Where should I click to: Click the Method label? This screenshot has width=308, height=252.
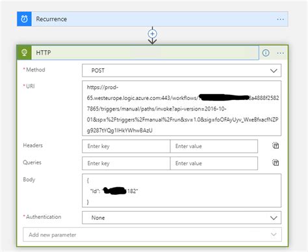coord(36,69)
